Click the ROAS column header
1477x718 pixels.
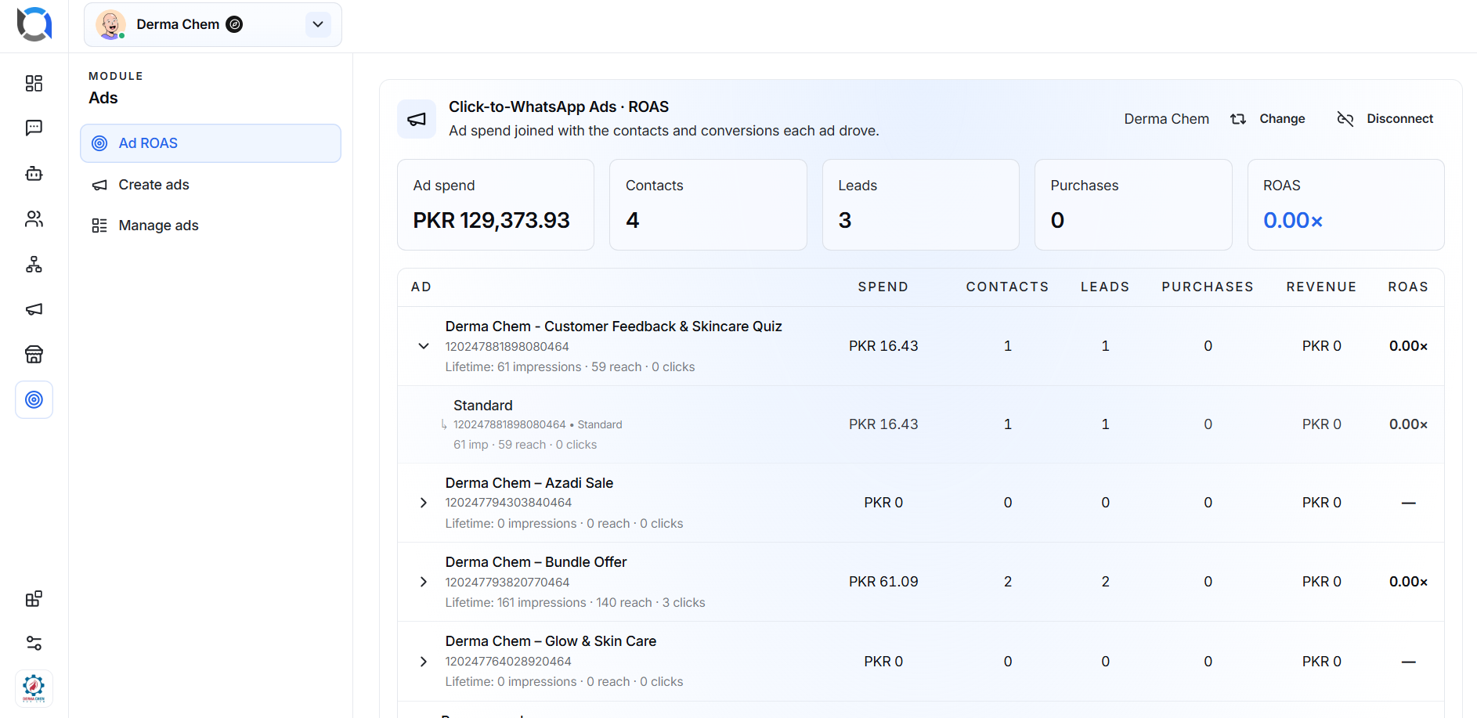(x=1408, y=287)
